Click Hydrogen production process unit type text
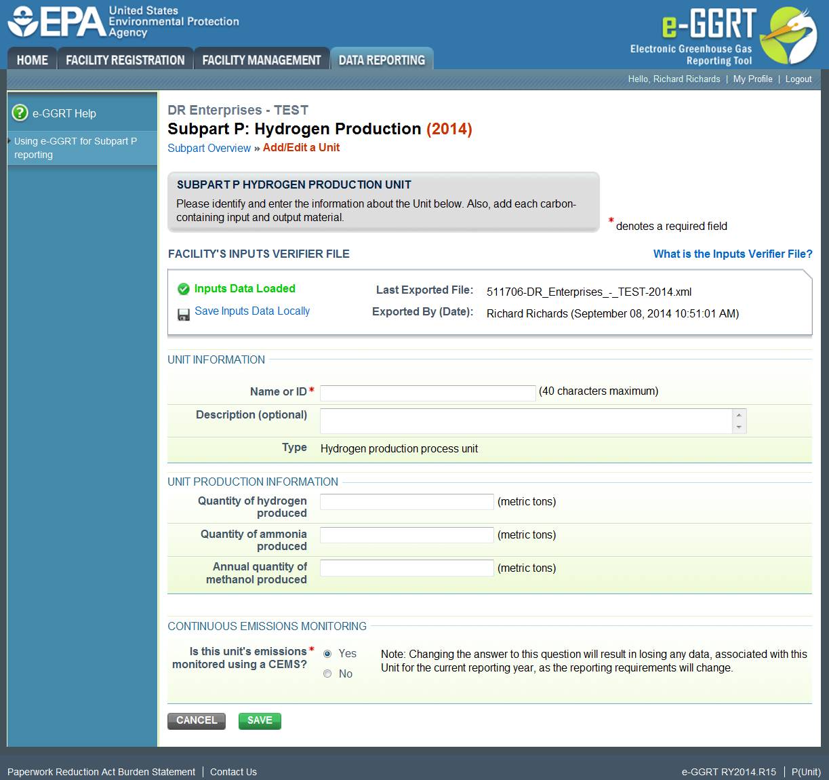Screen dimensions: 829x780 (399, 448)
